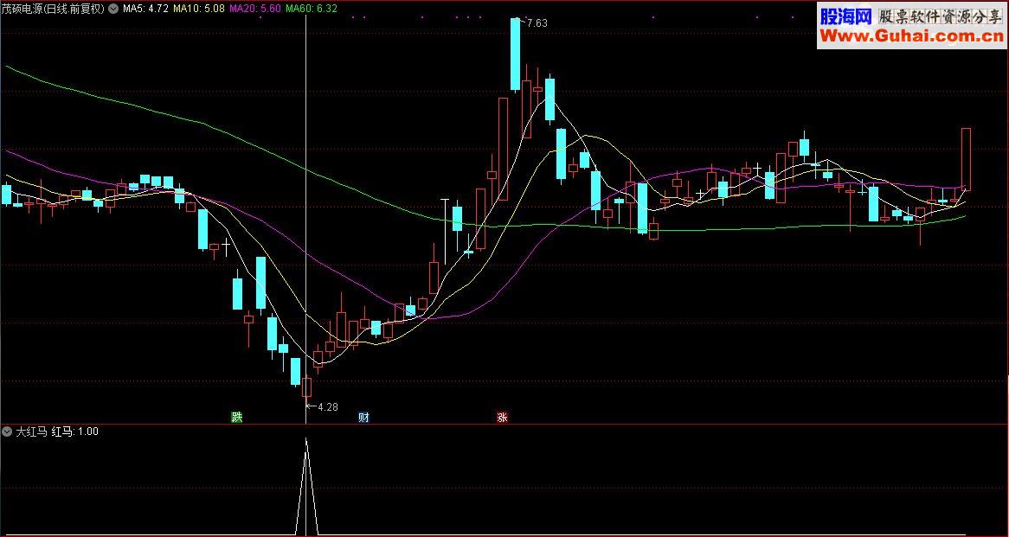Open the Www.Guhai.com.cn link

(911, 36)
